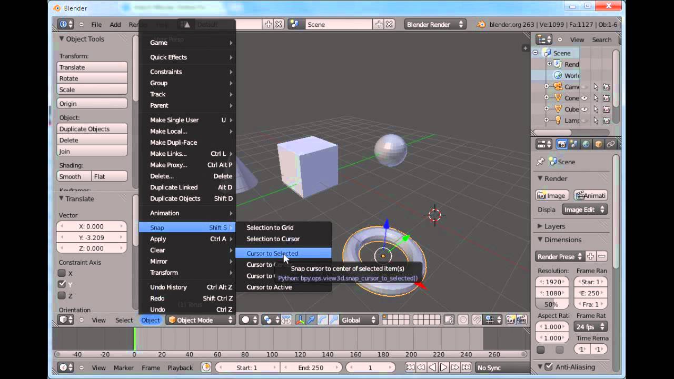
Task: Click the pin icon next to Scene
Action: [541, 162]
